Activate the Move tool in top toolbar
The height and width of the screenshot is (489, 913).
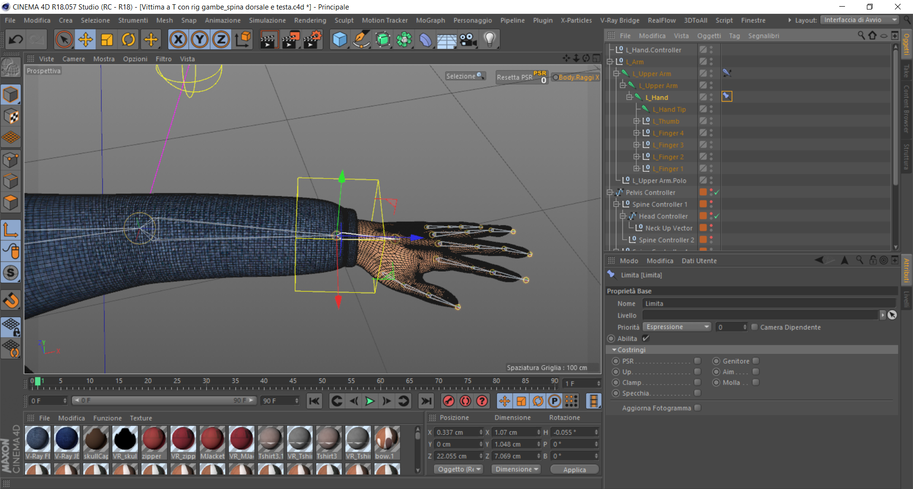pos(86,40)
